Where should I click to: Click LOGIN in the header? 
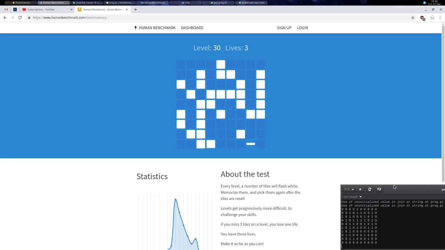pos(302,28)
